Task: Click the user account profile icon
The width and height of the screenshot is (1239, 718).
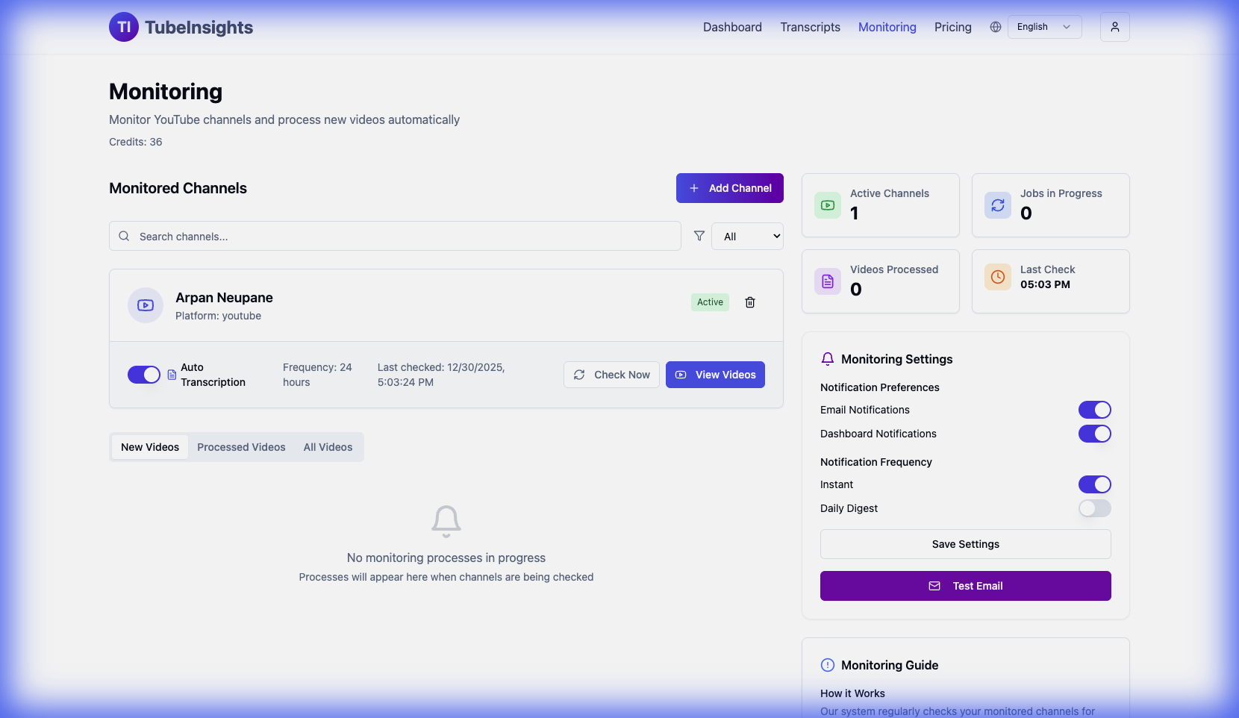Action: [x=1114, y=27]
